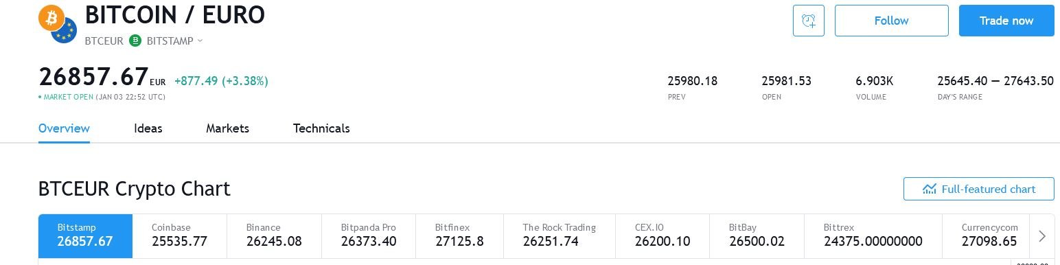Select the CEX.IO exchange
This screenshot has height=265, width=1060.
coord(662,236)
